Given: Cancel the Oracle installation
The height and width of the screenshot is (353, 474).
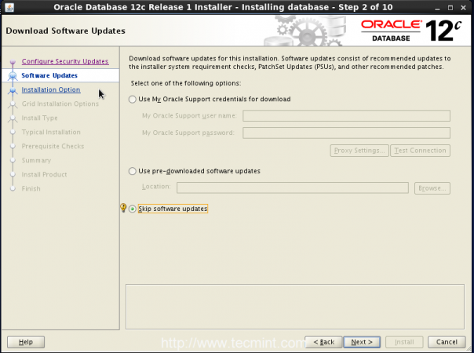Looking at the screenshot, I should click(447, 342).
